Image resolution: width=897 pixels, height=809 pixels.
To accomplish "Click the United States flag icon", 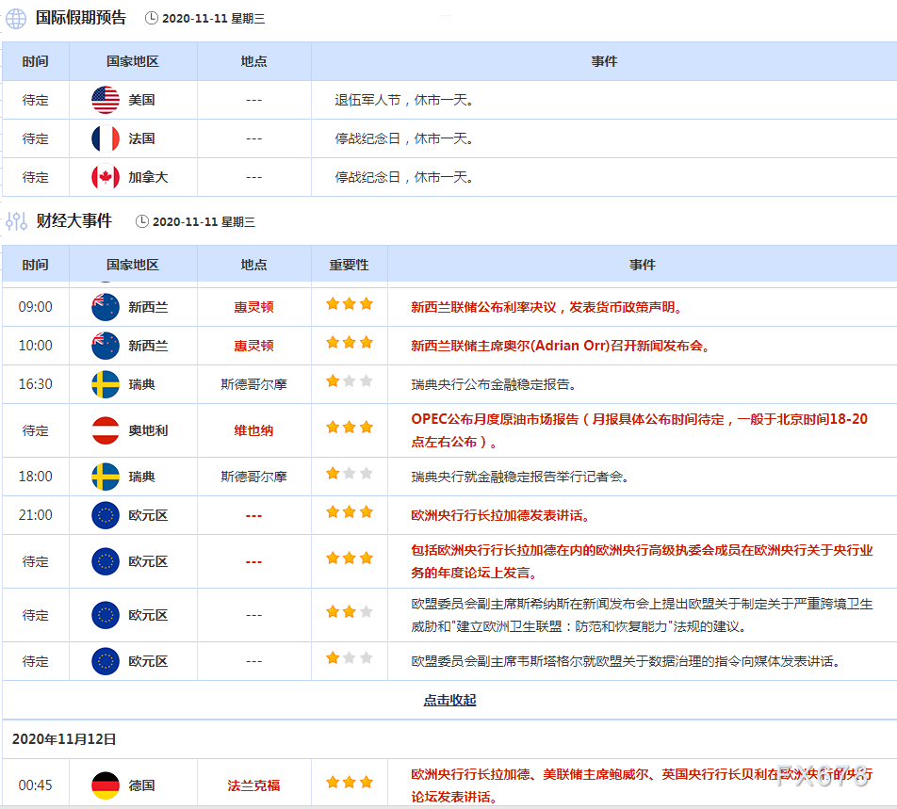I will (106, 100).
